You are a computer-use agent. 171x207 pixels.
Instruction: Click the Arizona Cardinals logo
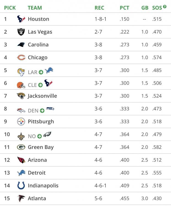[21, 160]
